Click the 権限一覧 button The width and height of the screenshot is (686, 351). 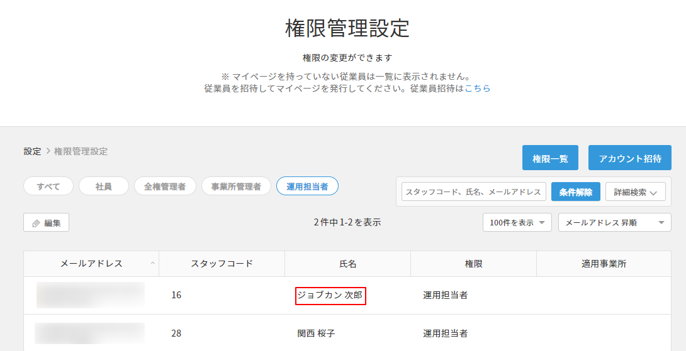tap(550, 158)
